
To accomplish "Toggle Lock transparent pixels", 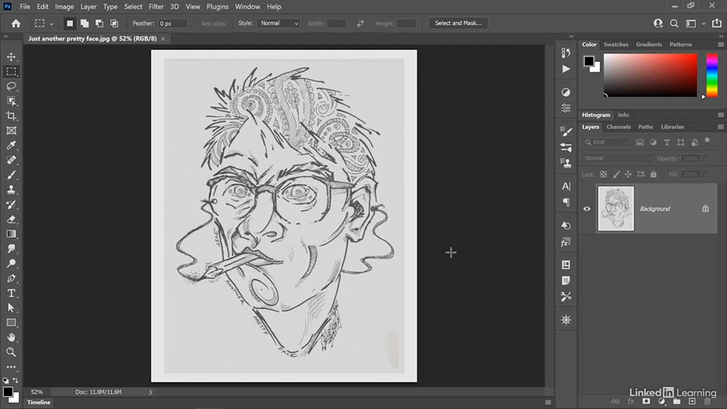I will 603,174.
